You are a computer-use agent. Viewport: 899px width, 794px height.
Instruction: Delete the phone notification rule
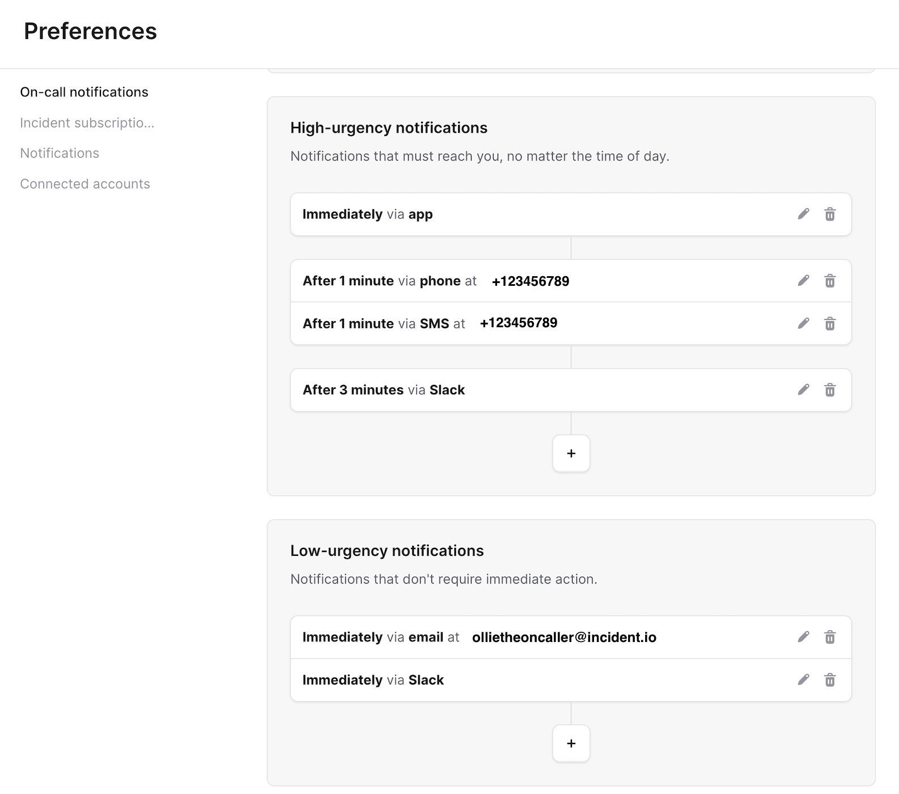point(830,281)
